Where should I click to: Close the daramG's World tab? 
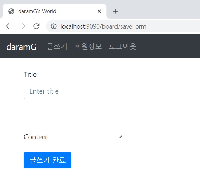(x=99, y=11)
